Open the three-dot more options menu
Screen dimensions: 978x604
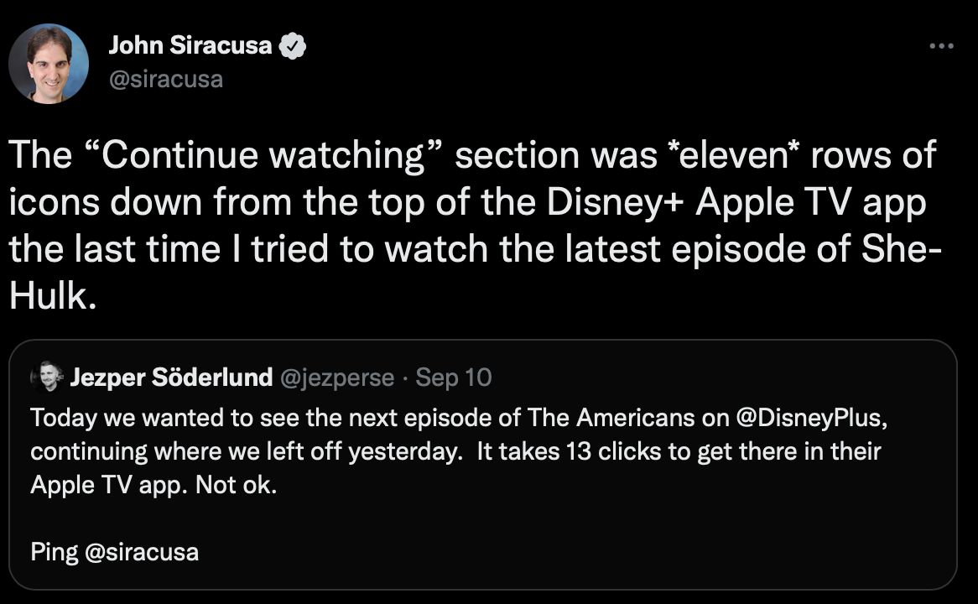(x=942, y=46)
